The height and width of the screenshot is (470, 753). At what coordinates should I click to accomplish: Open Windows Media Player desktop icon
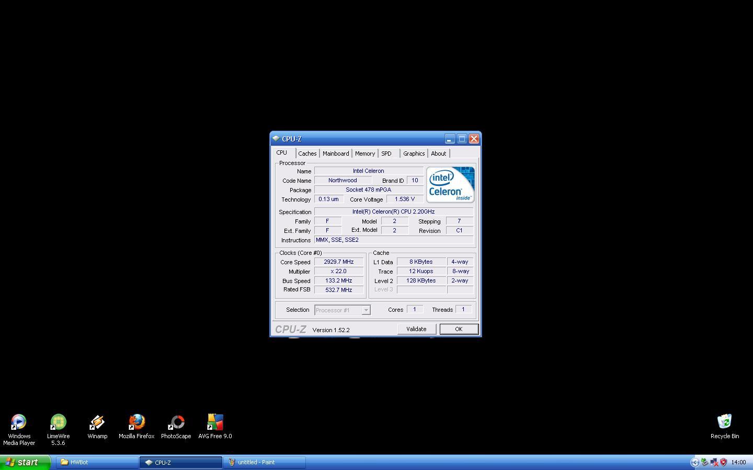[x=19, y=429]
